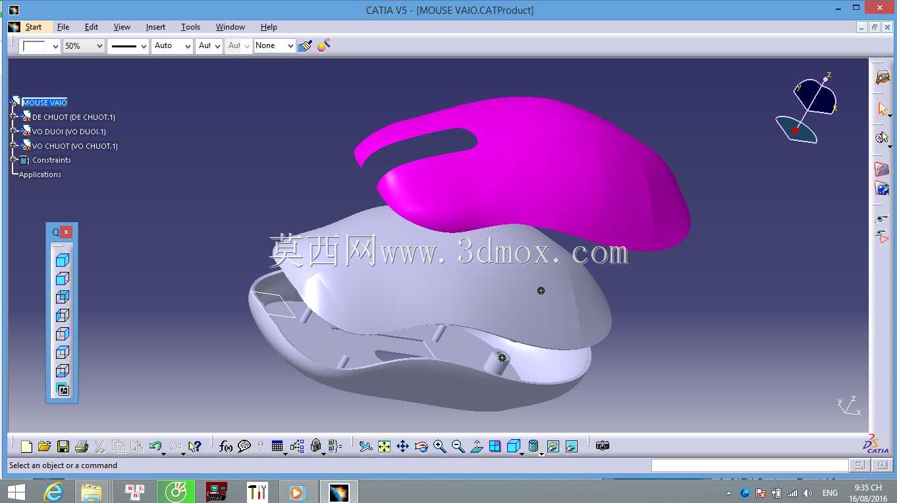Viewport: 897px width, 503px height.
Task: Open the Edit menu
Action: click(x=92, y=27)
